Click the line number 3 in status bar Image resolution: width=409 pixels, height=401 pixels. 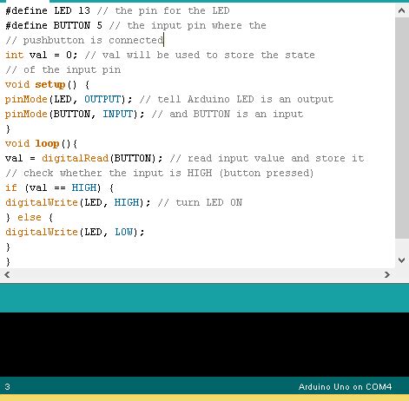click(8, 387)
